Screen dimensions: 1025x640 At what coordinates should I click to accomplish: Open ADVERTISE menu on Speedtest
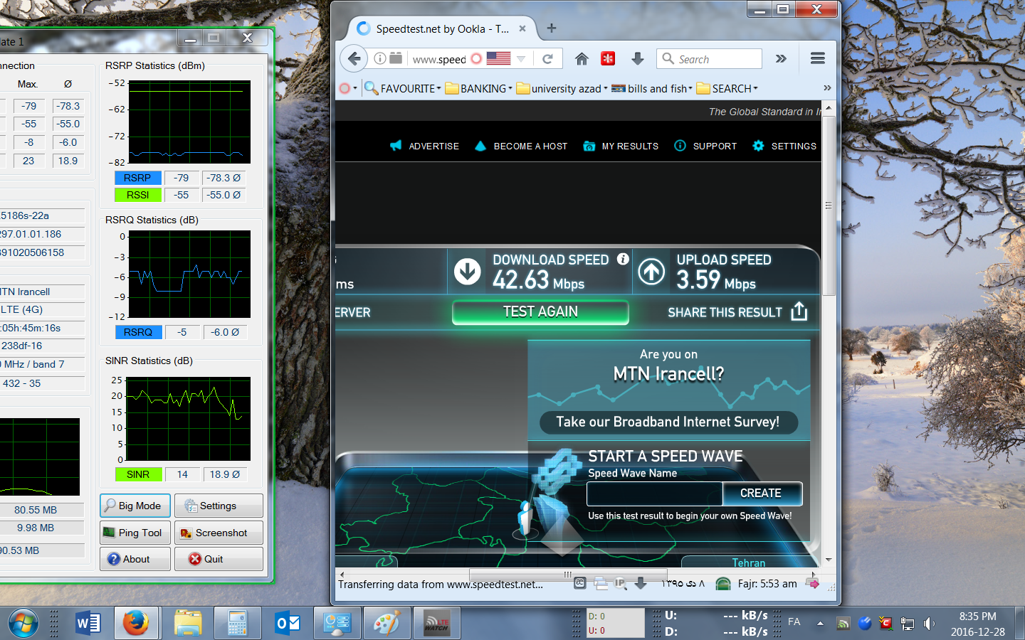click(x=424, y=146)
